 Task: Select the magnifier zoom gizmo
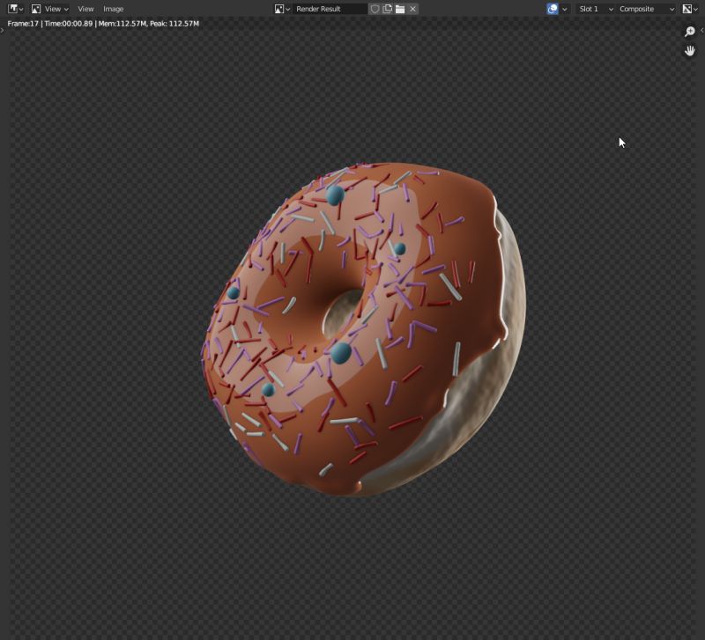[x=688, y=31]
